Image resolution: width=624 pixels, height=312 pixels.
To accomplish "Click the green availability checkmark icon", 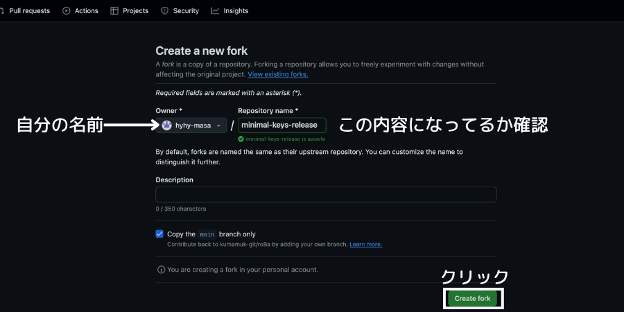I will (241, 139).
